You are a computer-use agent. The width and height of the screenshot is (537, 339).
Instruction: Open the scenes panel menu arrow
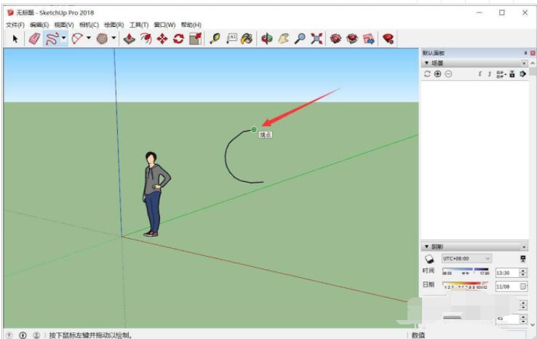click(x=522, y=74)
